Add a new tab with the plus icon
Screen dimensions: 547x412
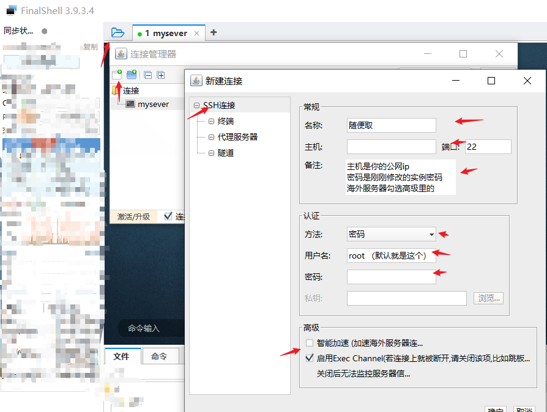(214, 32)
